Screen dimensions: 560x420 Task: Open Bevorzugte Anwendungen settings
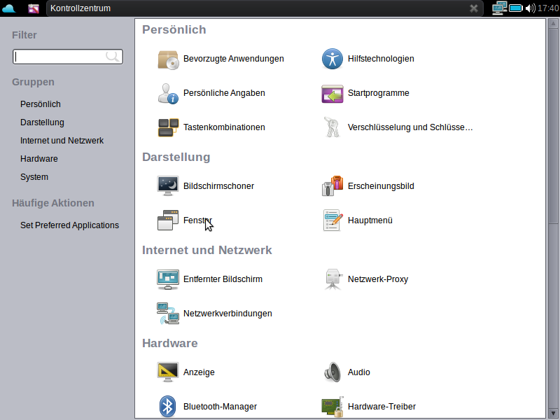tap(232, 59)
